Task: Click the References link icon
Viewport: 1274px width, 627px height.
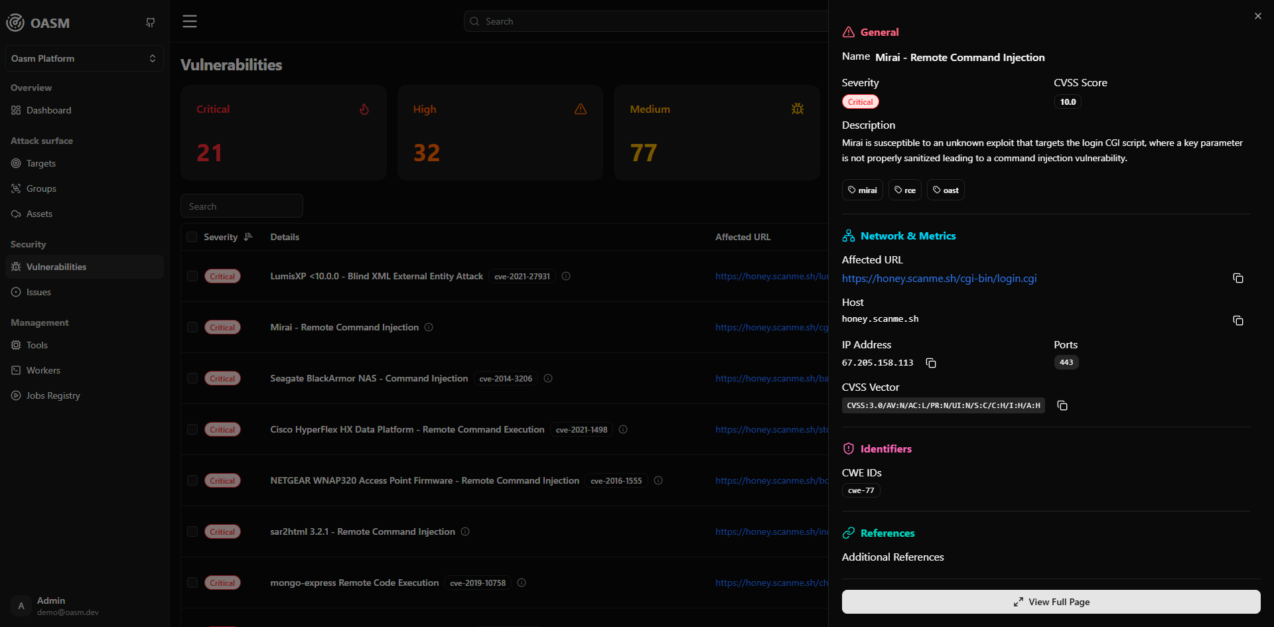Action: [x=849, y=533]
